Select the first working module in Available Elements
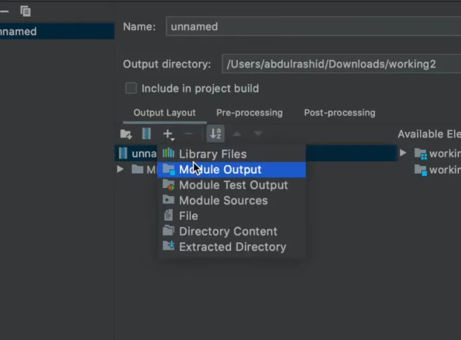The image size is (461, 340). [438, 153]
